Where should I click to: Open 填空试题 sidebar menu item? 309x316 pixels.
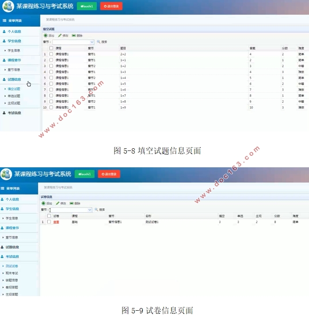tap(14, 89)
